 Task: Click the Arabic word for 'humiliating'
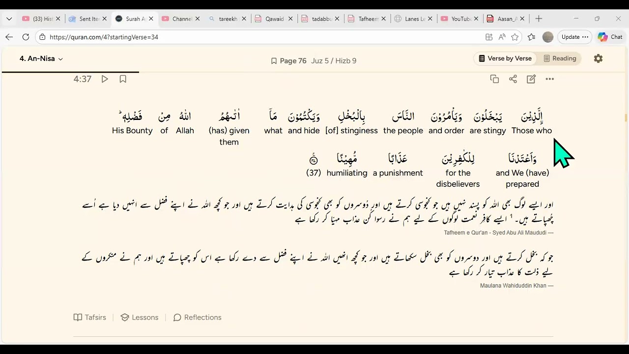[347, 158]
